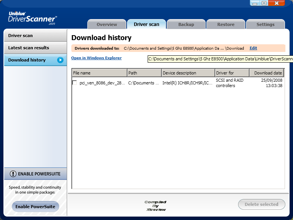
Task: Sort list by Download date column
Action: [267, 73]
